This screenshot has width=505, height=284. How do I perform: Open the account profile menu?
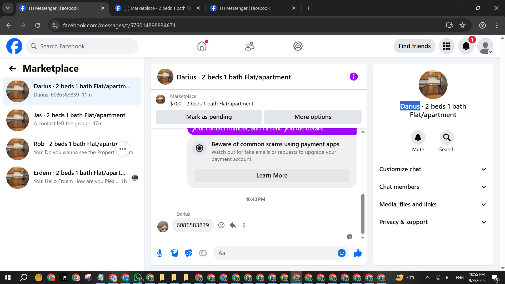pyautogui.click(x=485, y=46)
